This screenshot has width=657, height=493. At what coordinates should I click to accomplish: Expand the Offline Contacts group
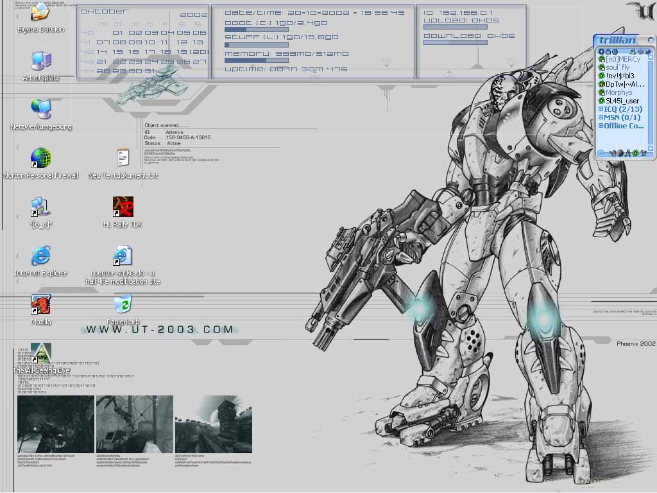point(601,126)
